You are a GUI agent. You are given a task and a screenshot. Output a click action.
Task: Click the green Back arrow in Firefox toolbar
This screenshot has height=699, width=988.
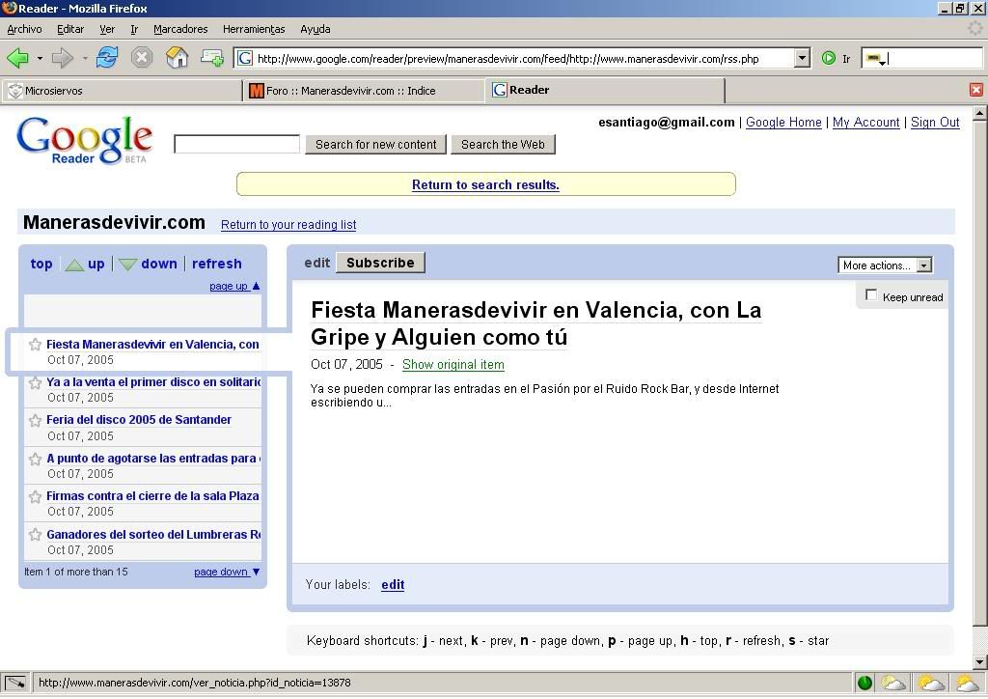tap(17, 59)
